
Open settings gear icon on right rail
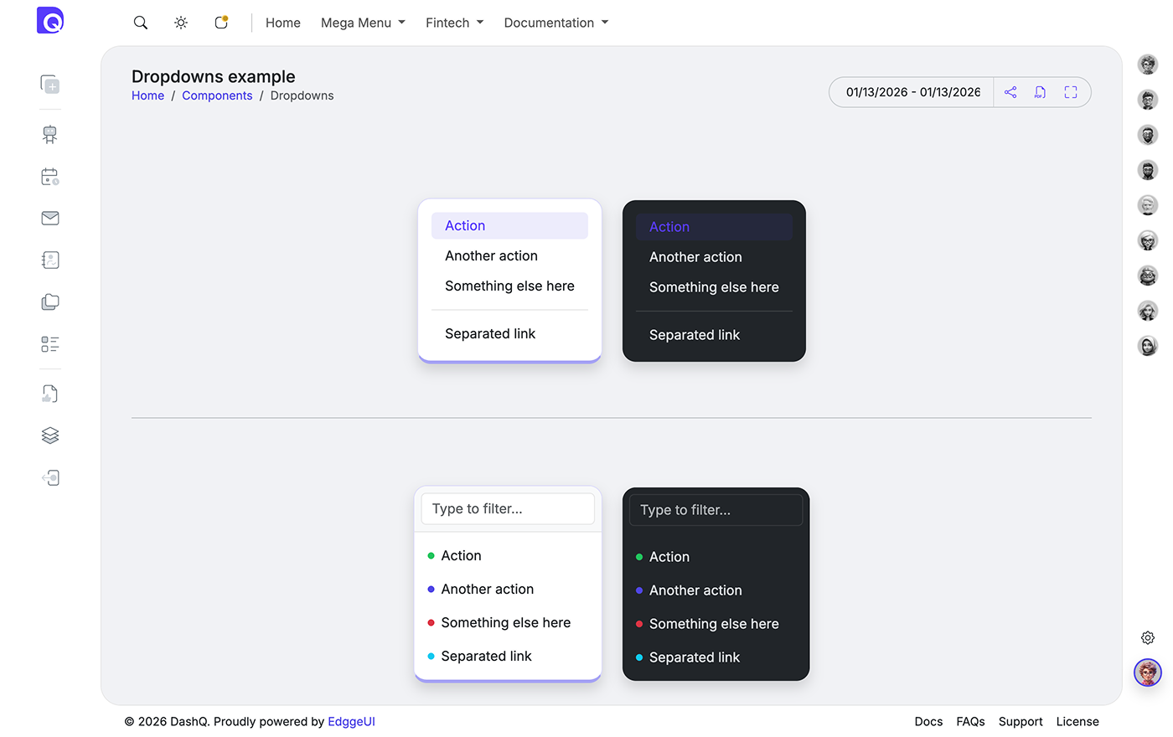(x=1148, y=638)
